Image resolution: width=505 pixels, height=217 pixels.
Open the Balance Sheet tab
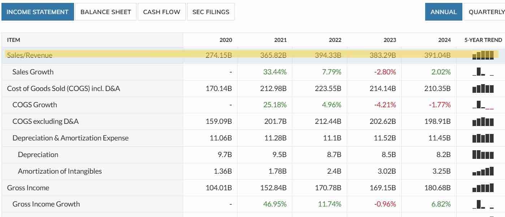pyautogui.click(x=106, y=12)
